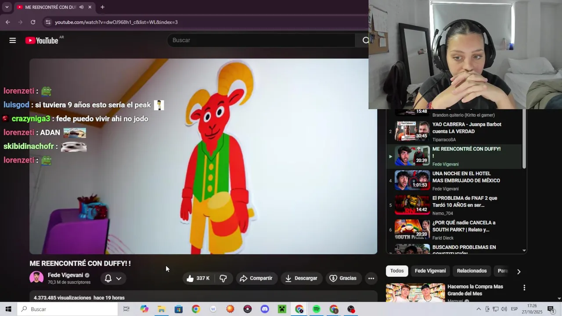
Task: Open Windows Start menu
Action: tap(8, 309)
